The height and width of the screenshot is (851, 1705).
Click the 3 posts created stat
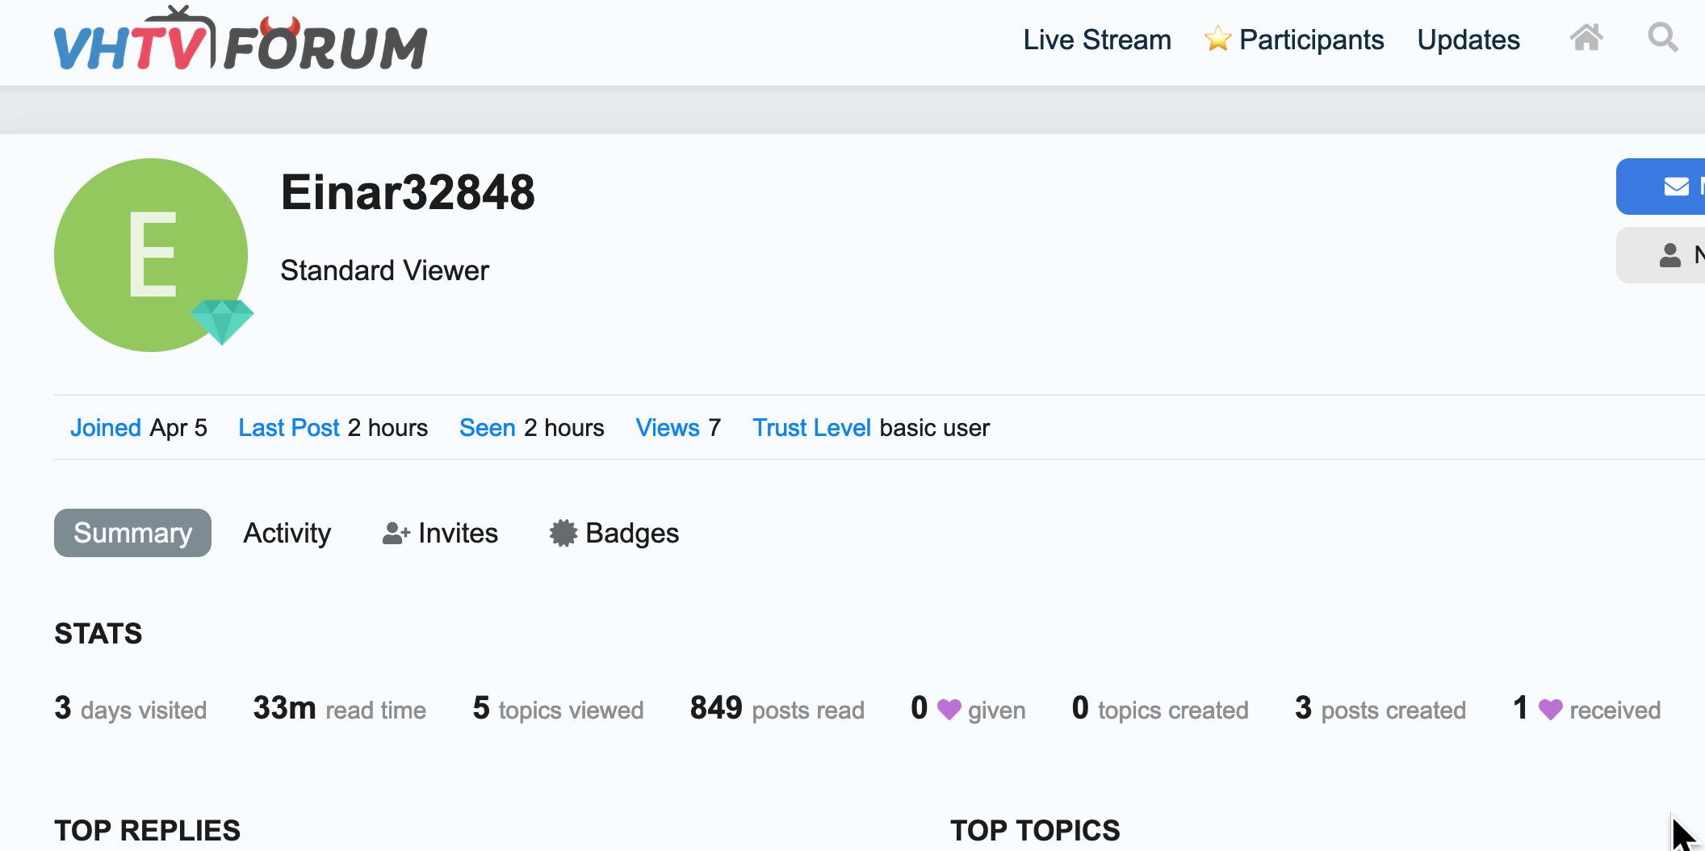pos(1380,709)
